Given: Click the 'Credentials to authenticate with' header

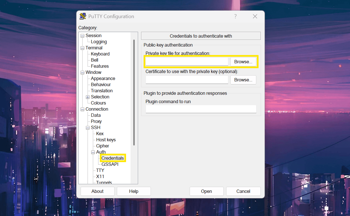Looking at the screenshot, I should [201, 36].
